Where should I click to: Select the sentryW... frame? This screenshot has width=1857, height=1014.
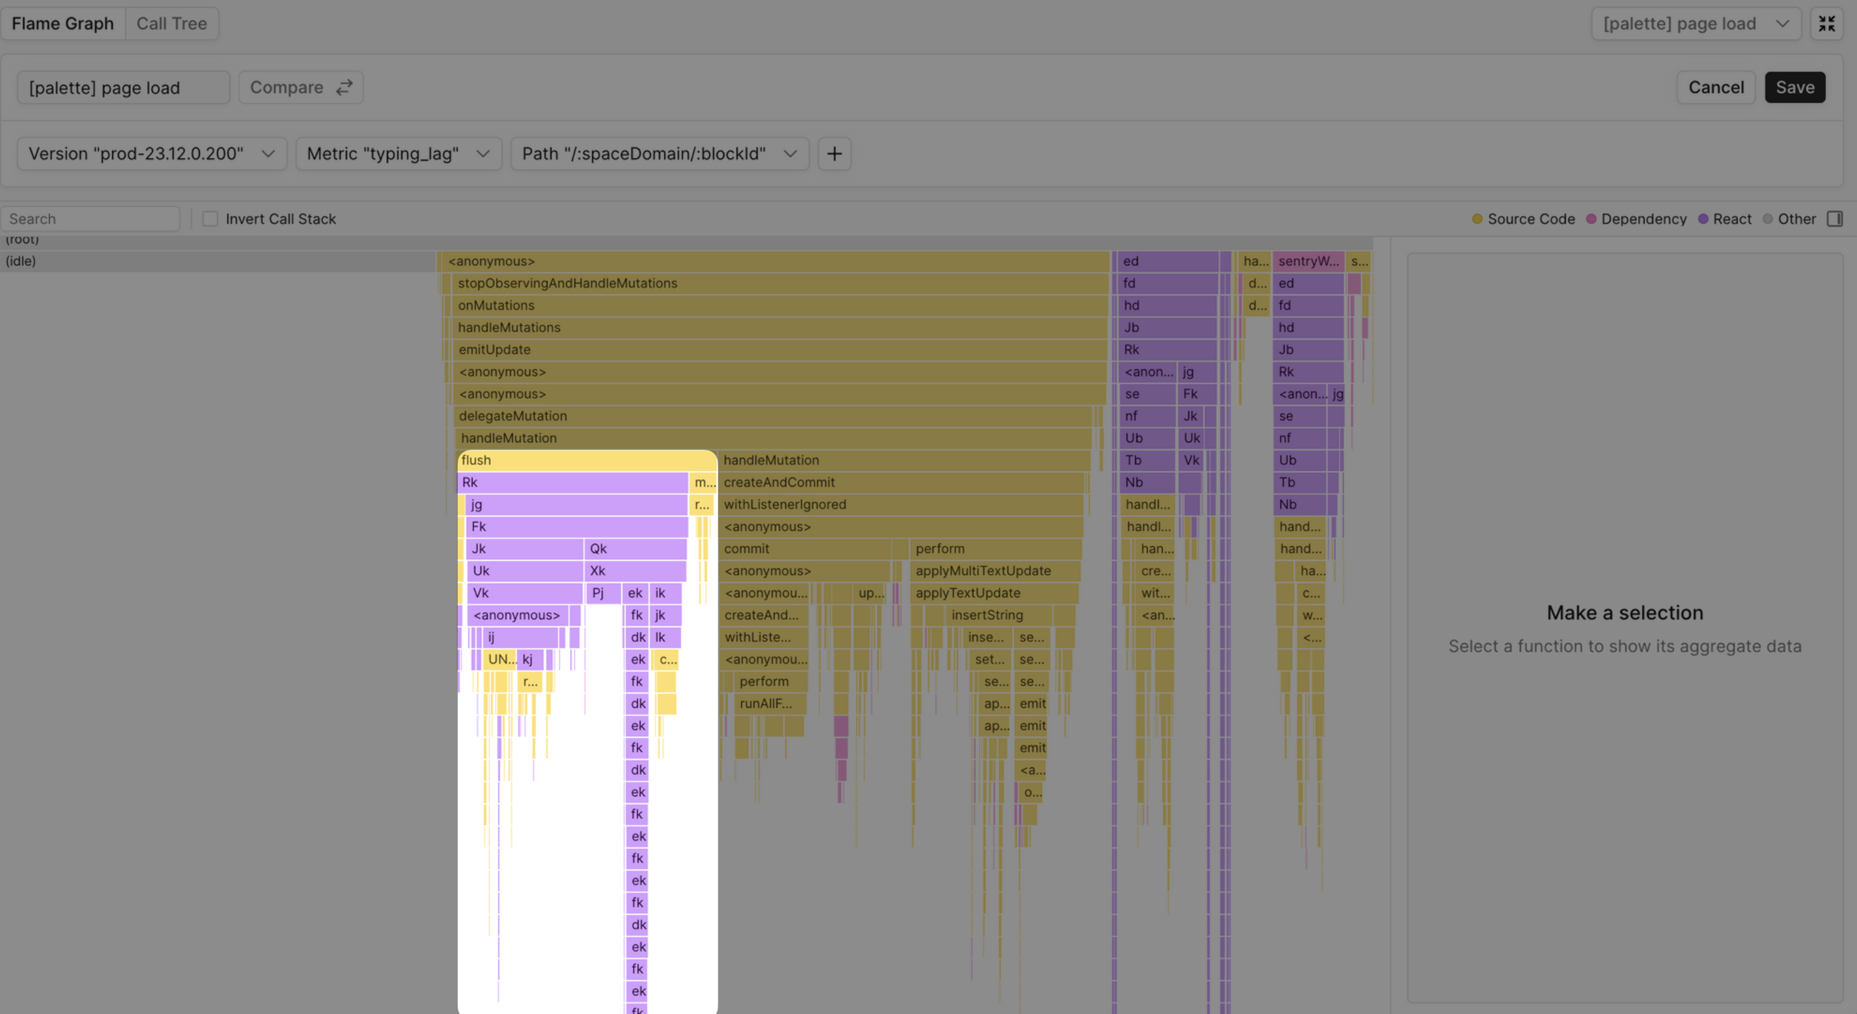pos(1307,261)
